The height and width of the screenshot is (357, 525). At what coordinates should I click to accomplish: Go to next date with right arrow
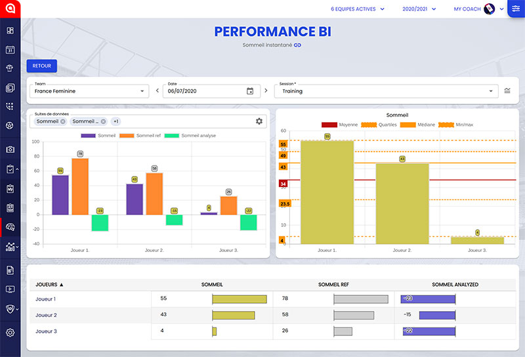(x=265, y=91)
